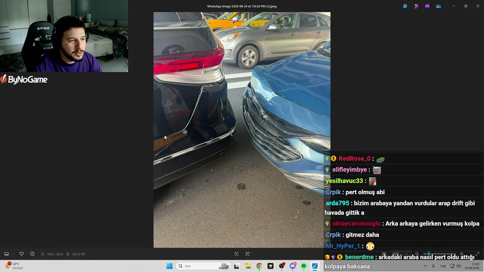Toggle the filmstrip view icon
The image size is (484, 272).
point(6,254)
